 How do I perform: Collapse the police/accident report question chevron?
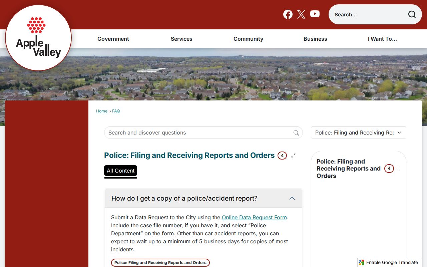pyautogui.click(x=292, y=198)
